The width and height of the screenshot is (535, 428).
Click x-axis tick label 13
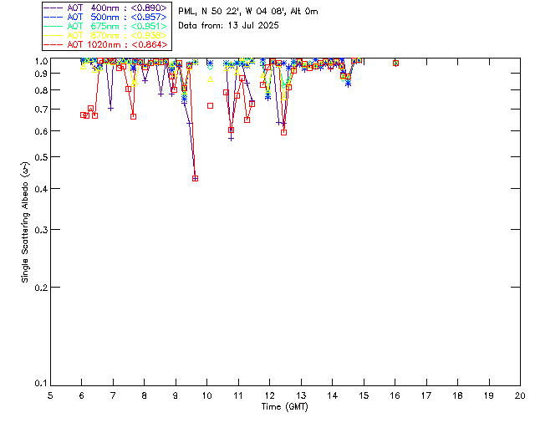tap(301, 396)
